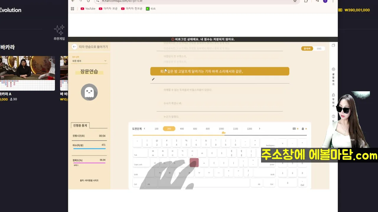Open Chrome's three-dot menu
The width and height of the screenshot is (378, 212).
[x=333, y=1]
